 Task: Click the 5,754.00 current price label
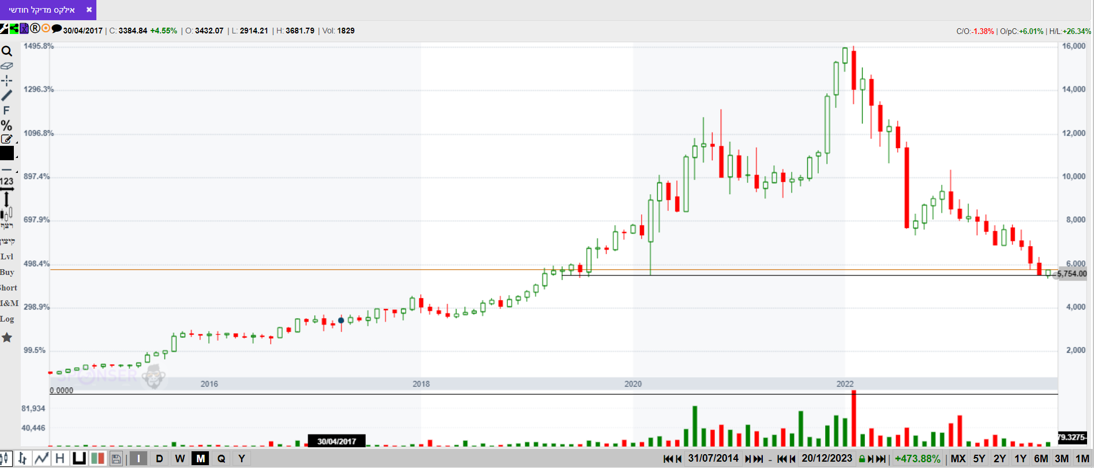(x=1072, y=274)
